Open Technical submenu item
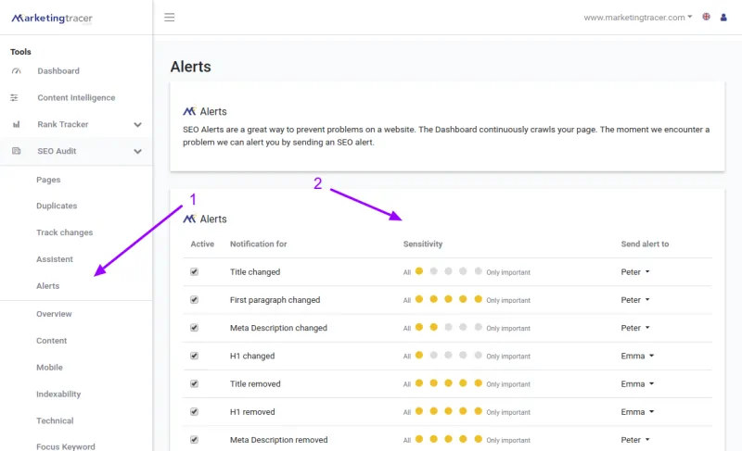The image size is (742, 451). pyautogui.click(x=55, y=420)
